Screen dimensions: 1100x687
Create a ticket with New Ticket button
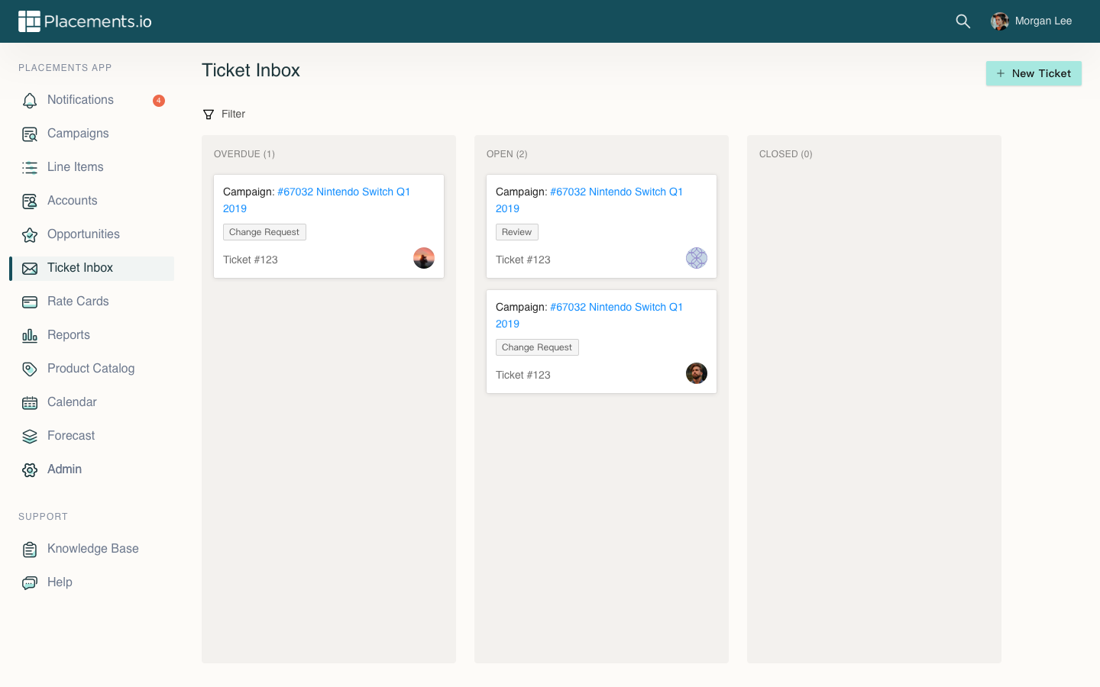1033,73
